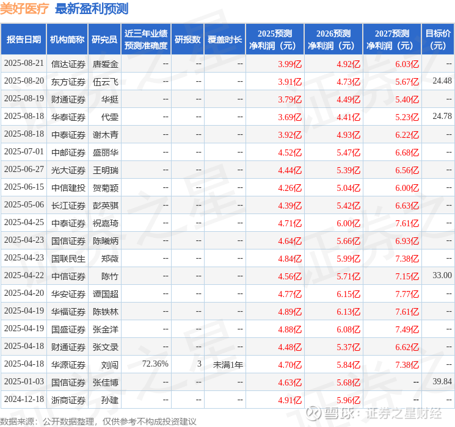
Task: Select 浙商证券 institution cell
Action: pyautogui.click(x=68, y=400)
